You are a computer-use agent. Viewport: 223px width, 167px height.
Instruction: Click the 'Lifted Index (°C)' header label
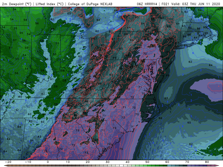50,4
